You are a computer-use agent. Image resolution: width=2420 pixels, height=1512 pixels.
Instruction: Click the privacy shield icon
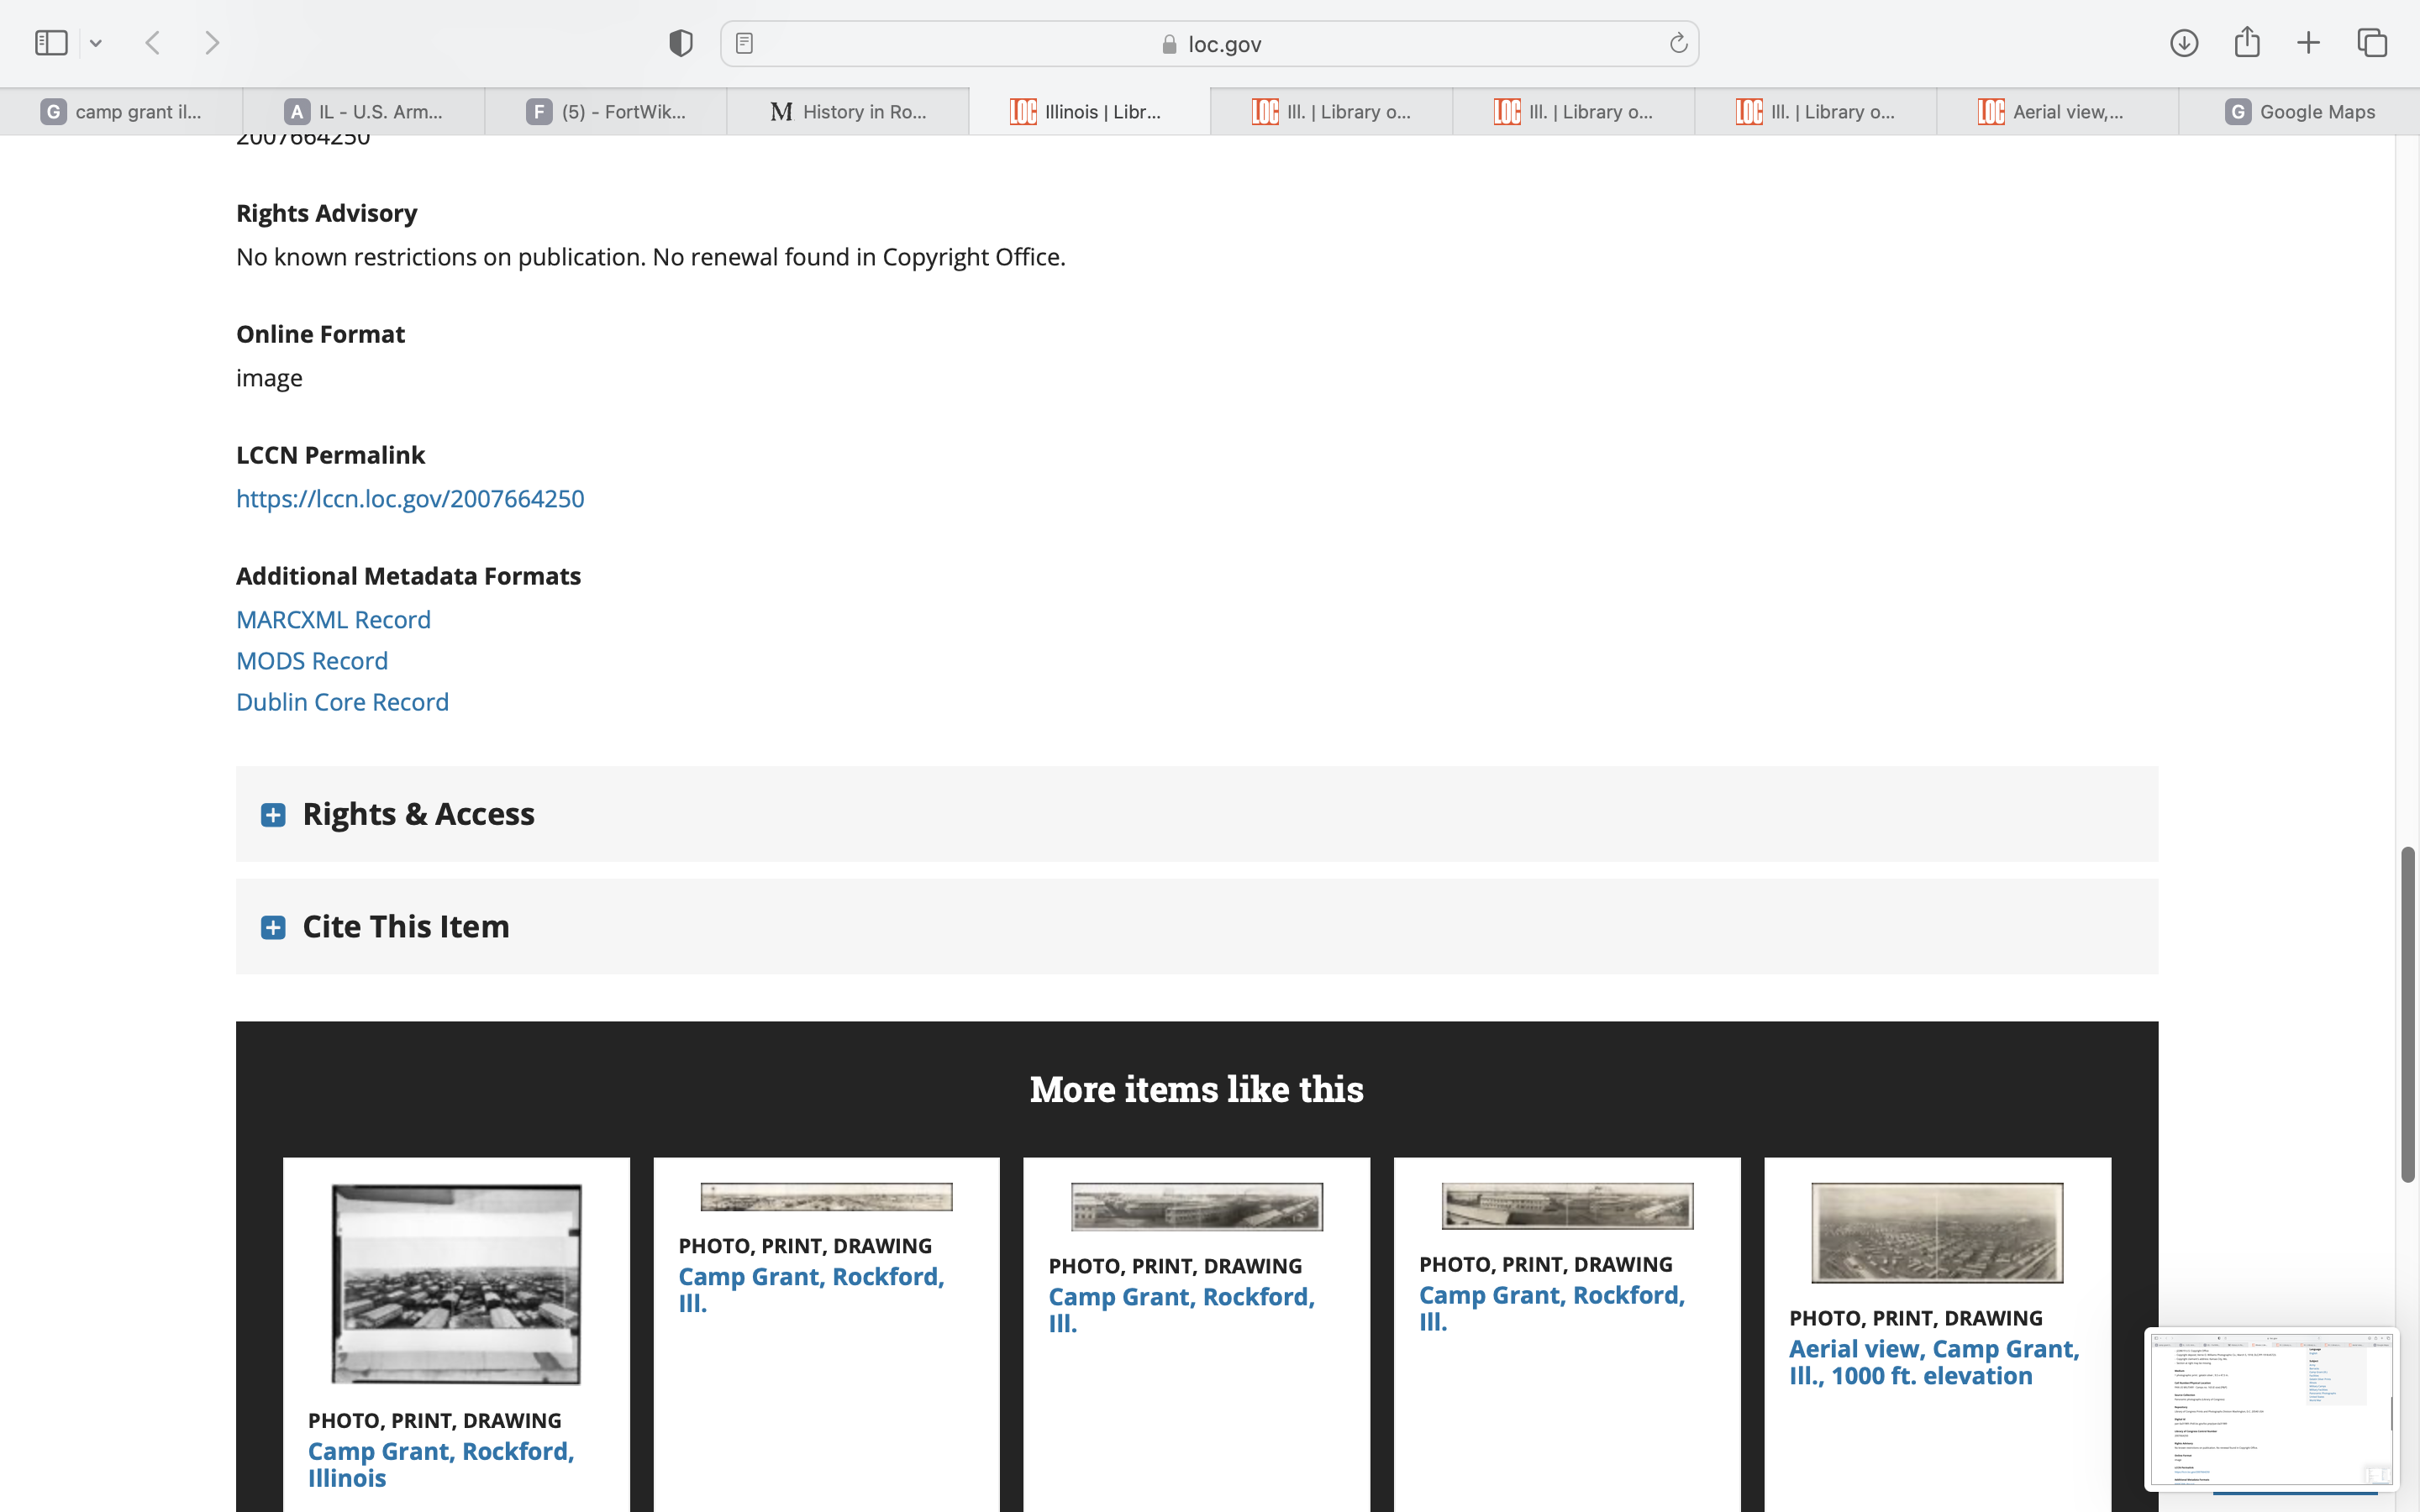pyautogui.click(x=680, y=43)
